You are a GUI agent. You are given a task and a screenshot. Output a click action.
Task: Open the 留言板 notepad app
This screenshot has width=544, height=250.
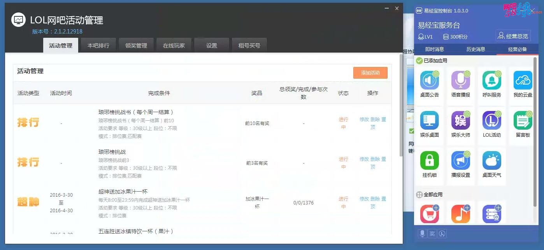coord(523,121)
